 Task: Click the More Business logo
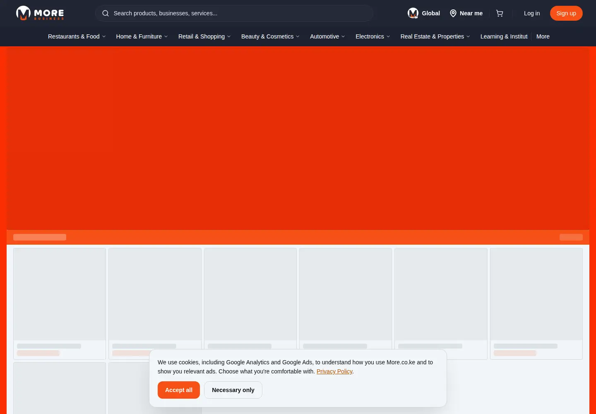pos(40,13)
